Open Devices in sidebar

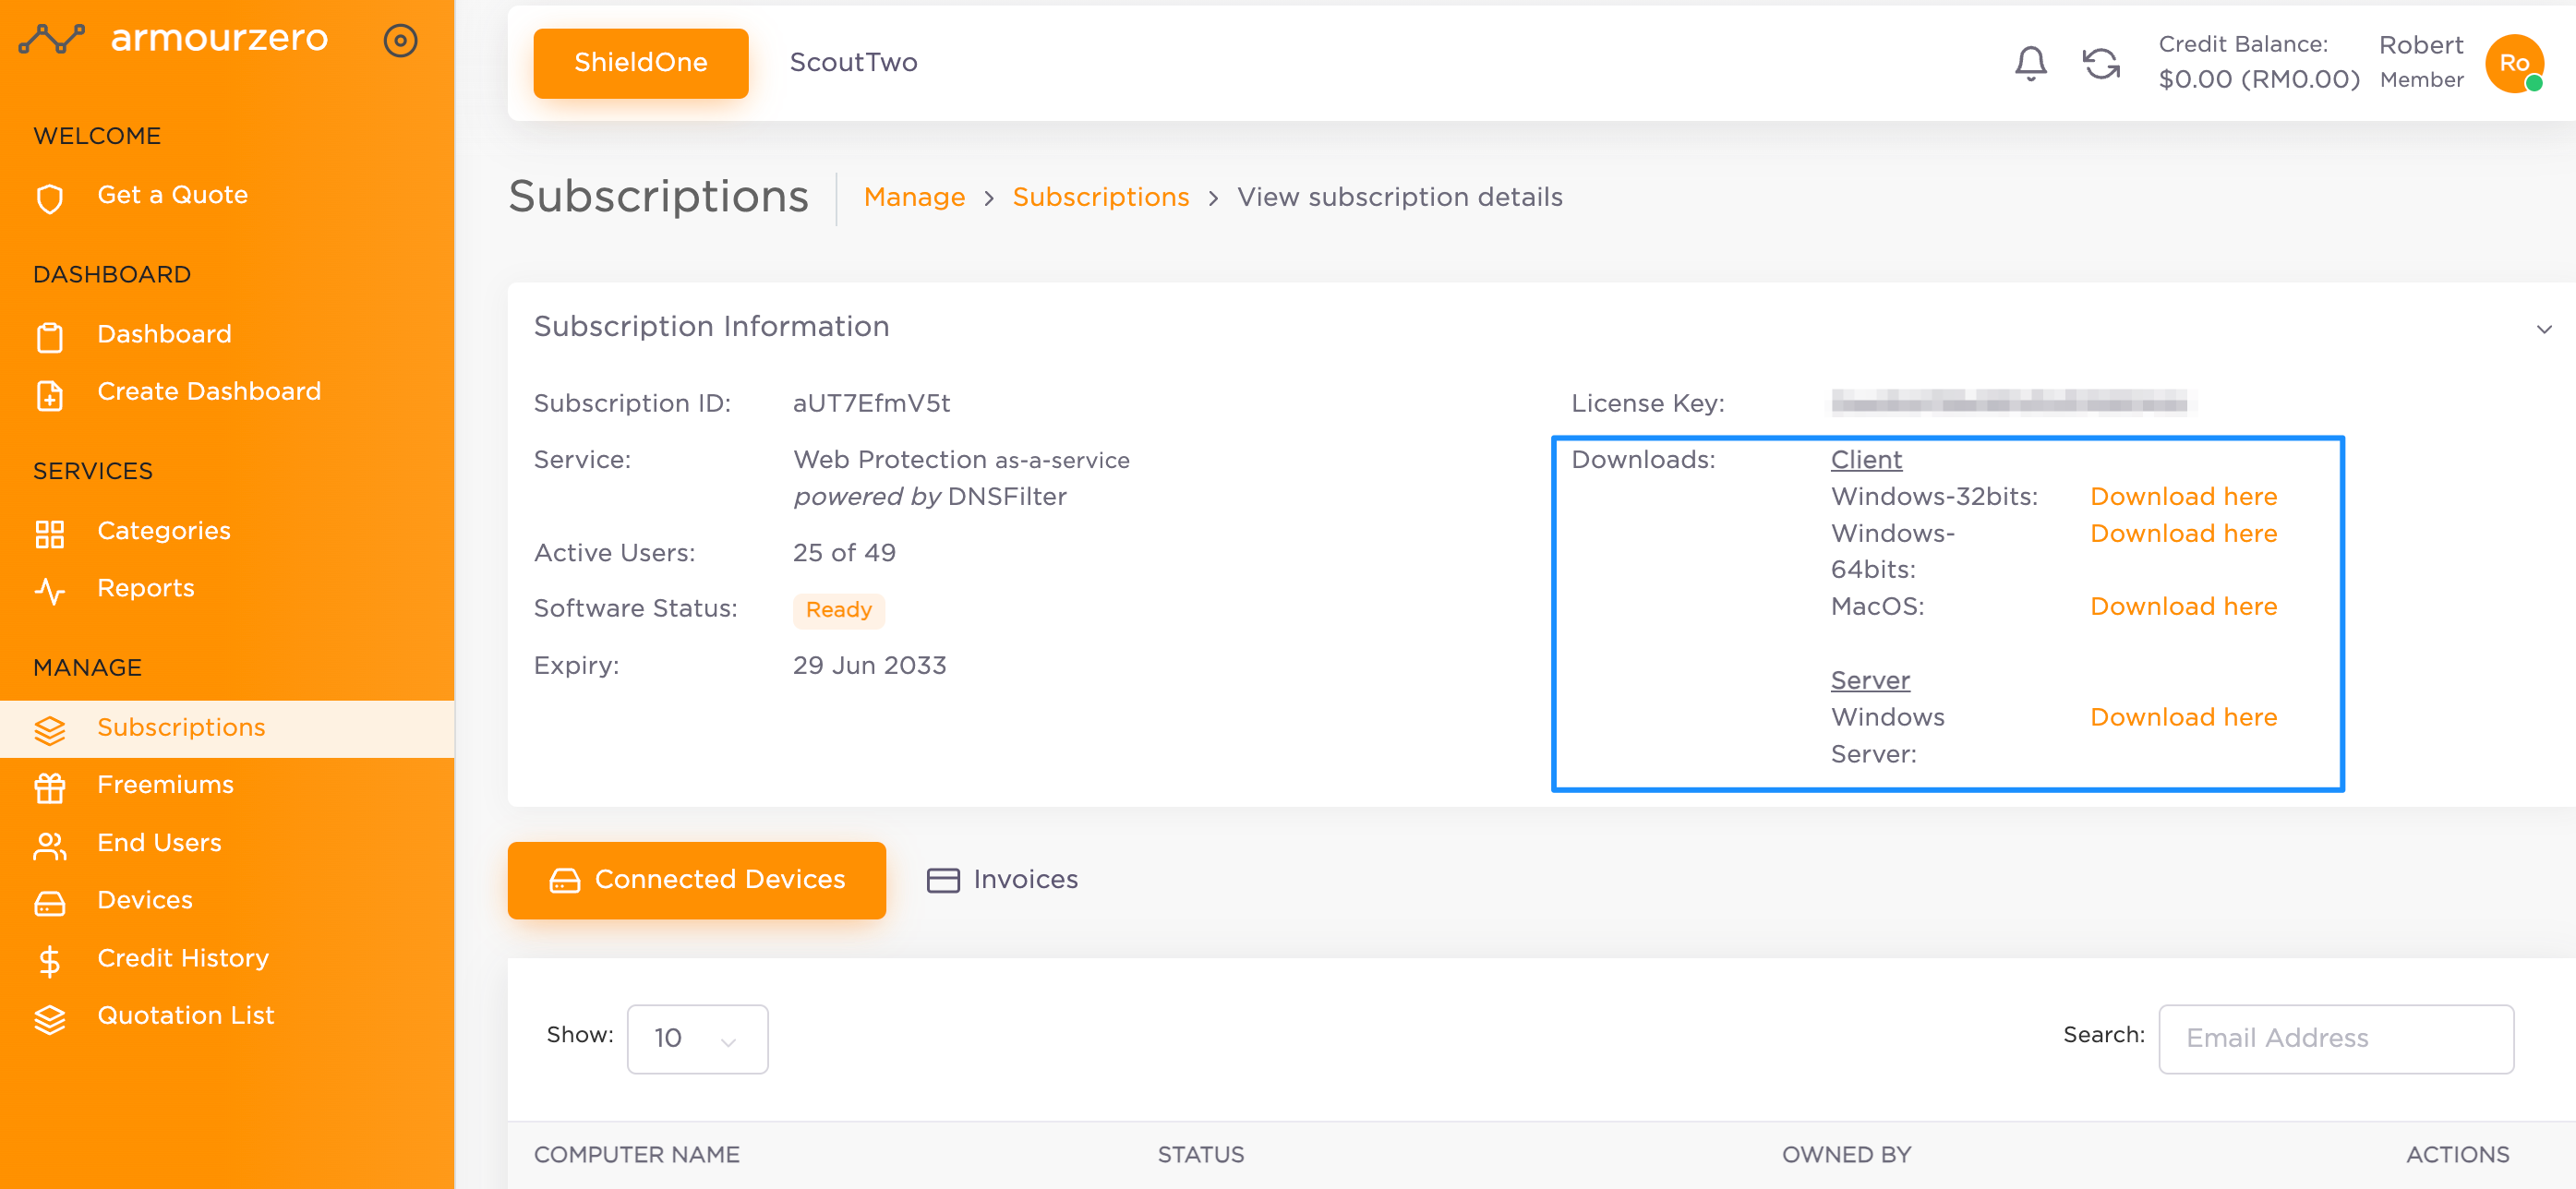[x=145, y=900]
